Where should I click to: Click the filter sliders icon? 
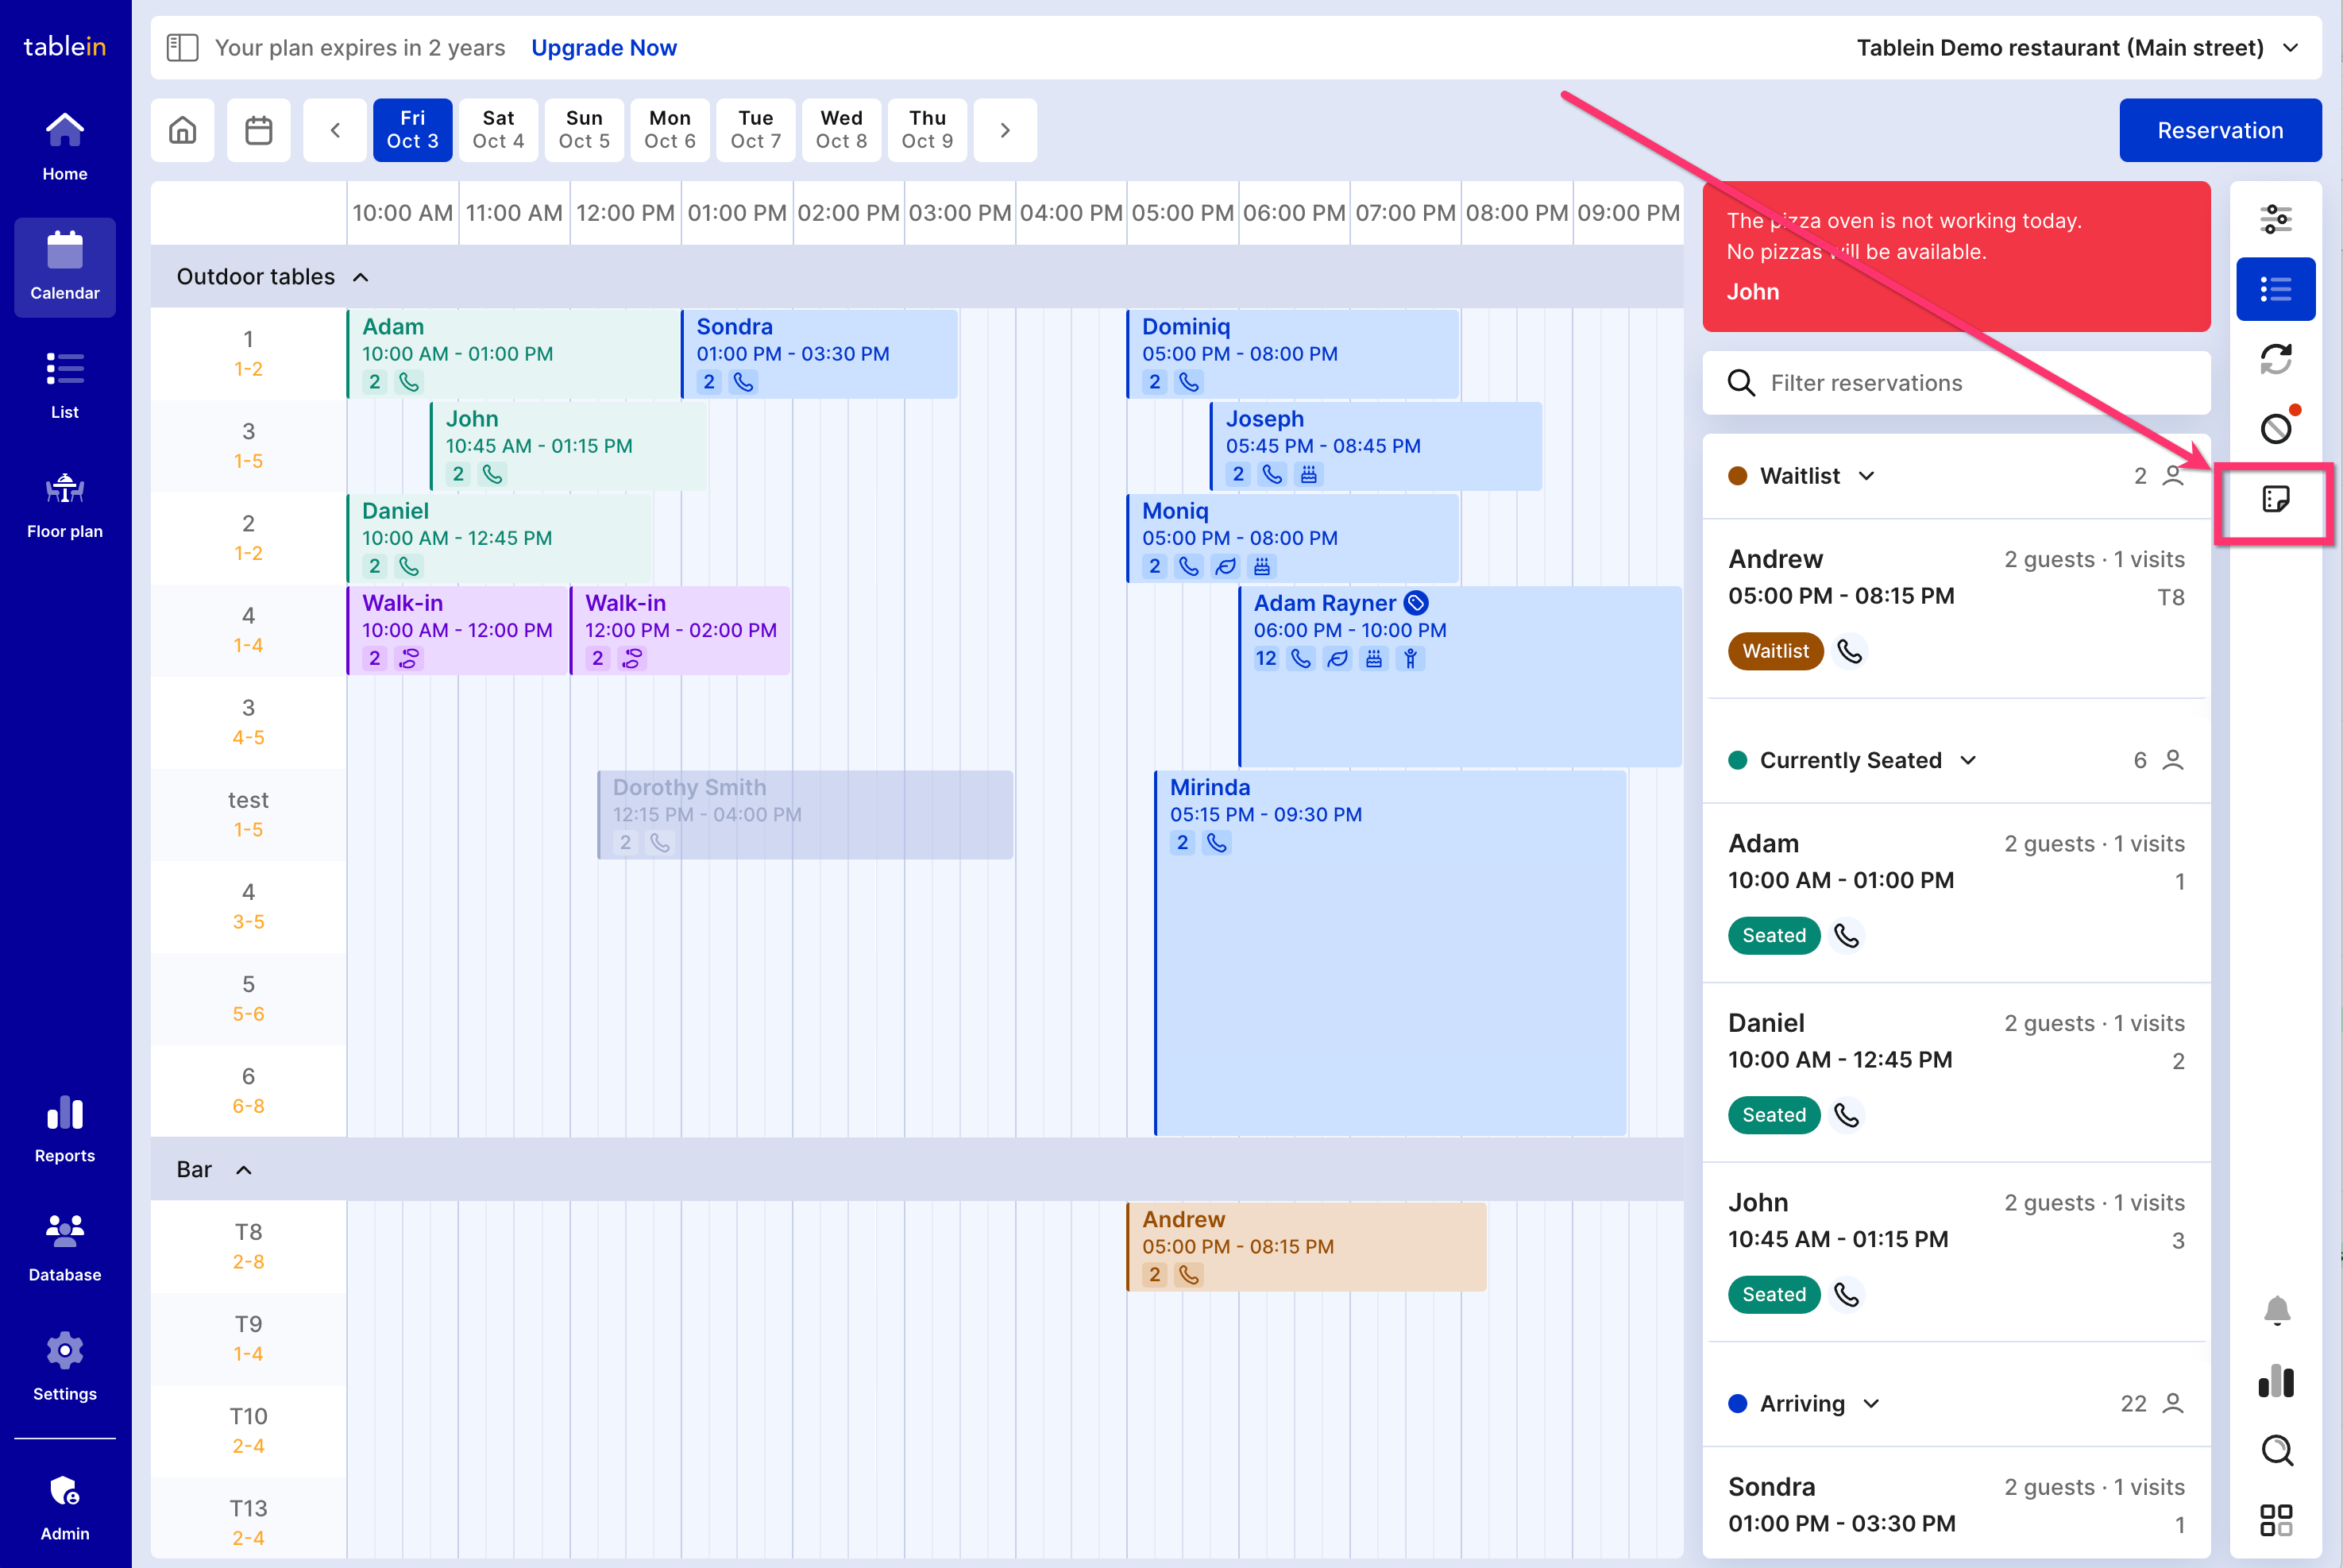point(2275,219)
